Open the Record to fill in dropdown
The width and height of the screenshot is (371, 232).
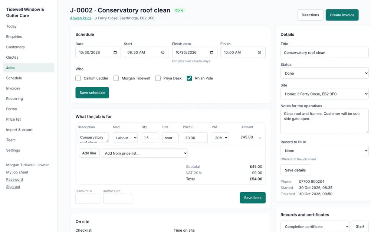[324, 151]
